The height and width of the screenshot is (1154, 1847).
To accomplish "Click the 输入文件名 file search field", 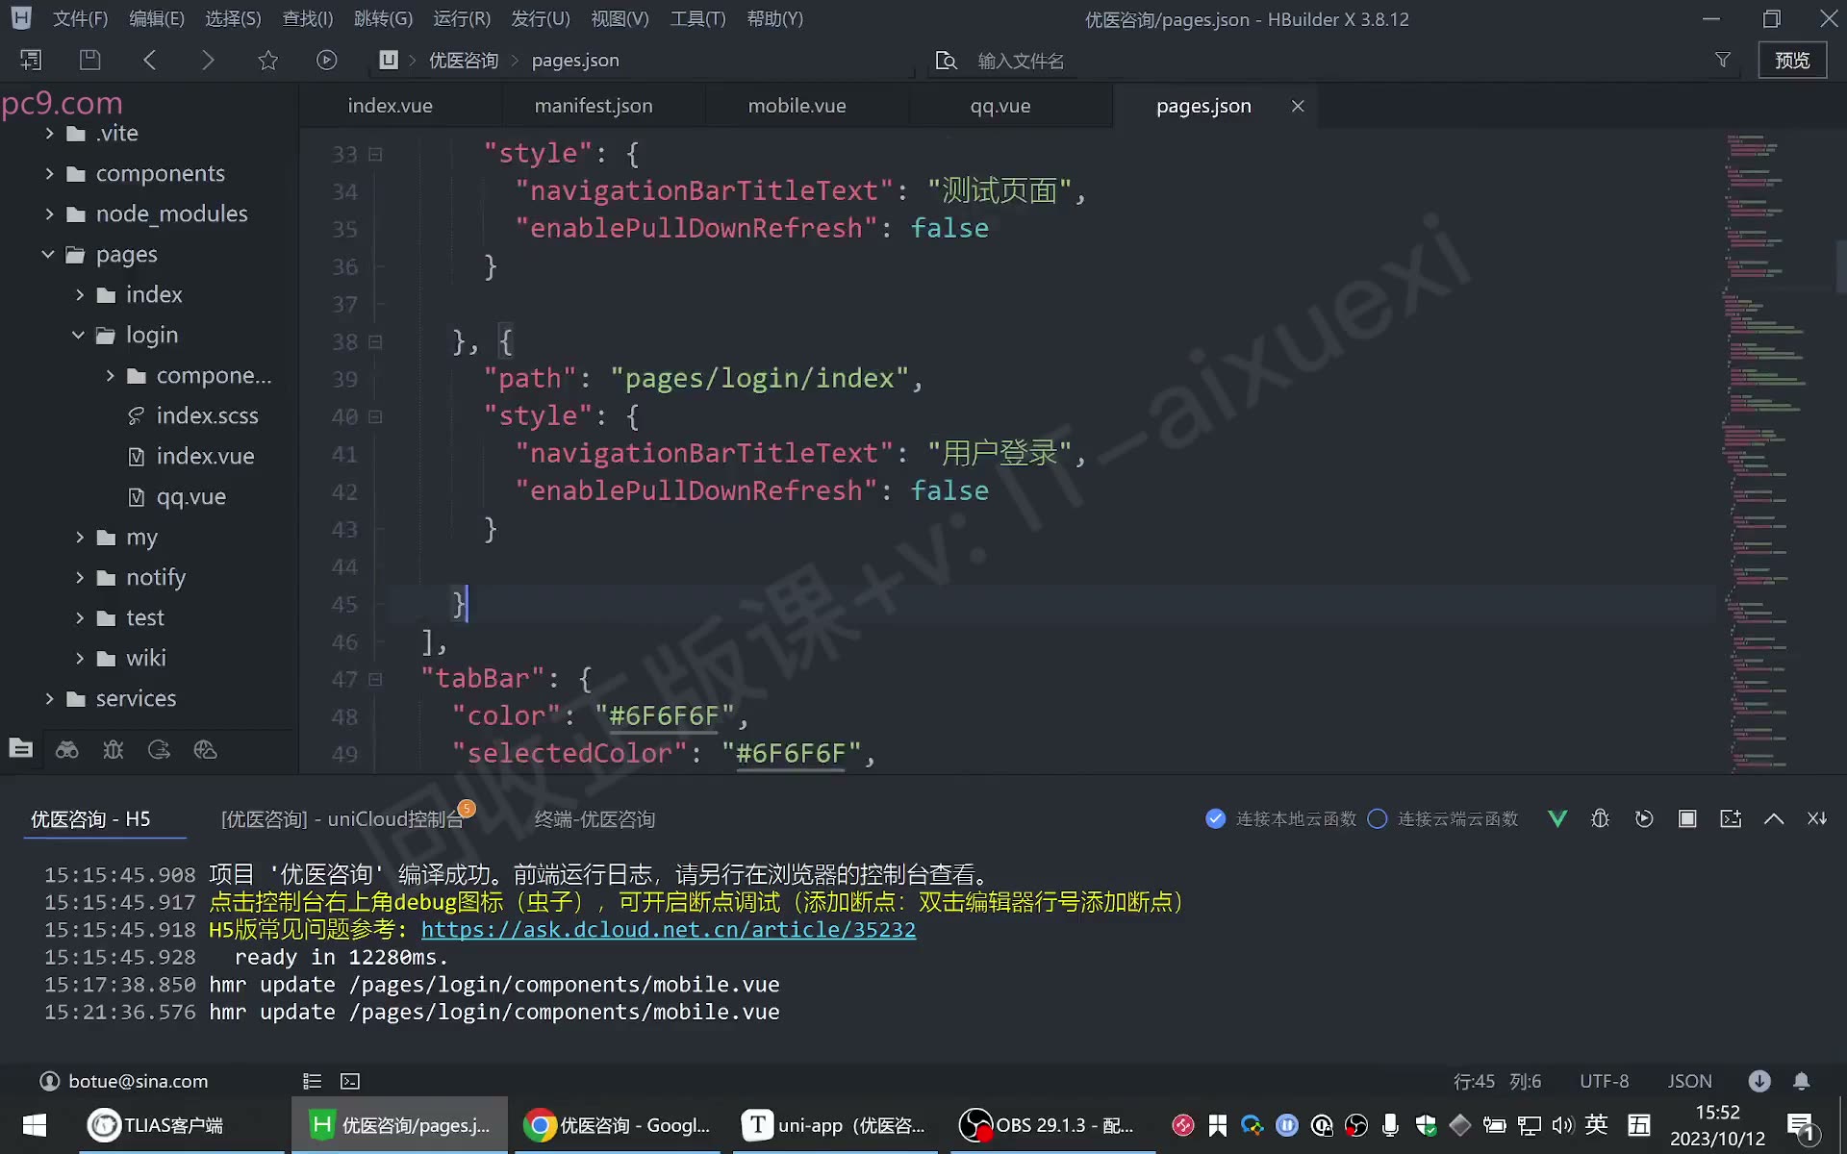I will click(x=1020, y=61).
